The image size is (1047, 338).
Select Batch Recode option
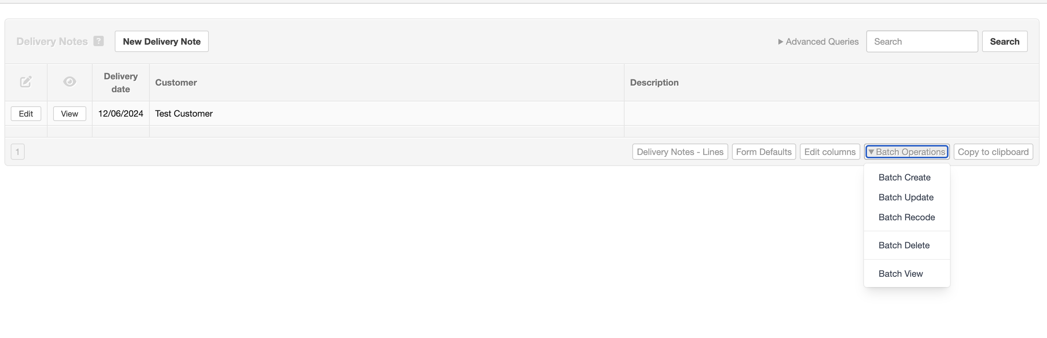907,217
